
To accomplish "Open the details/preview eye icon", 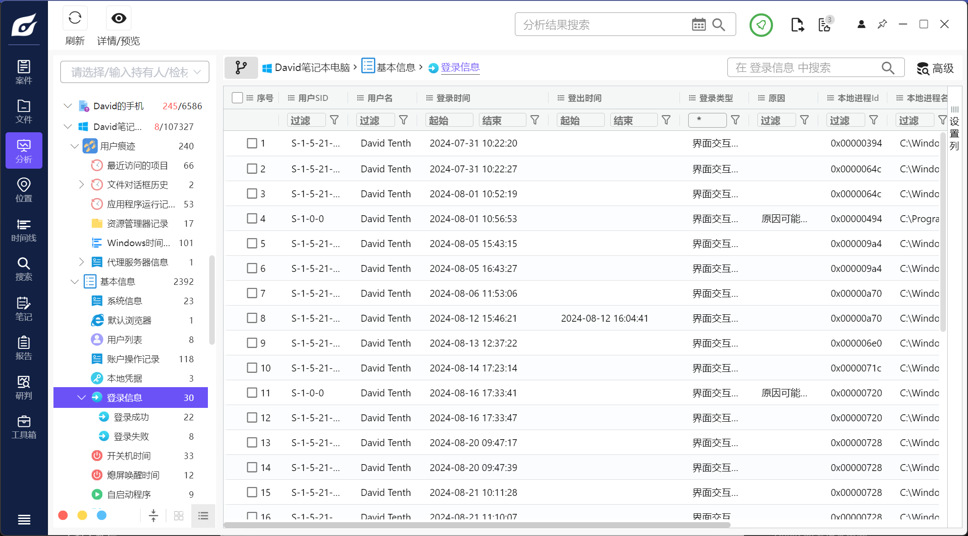I will (x=118, y=18).
